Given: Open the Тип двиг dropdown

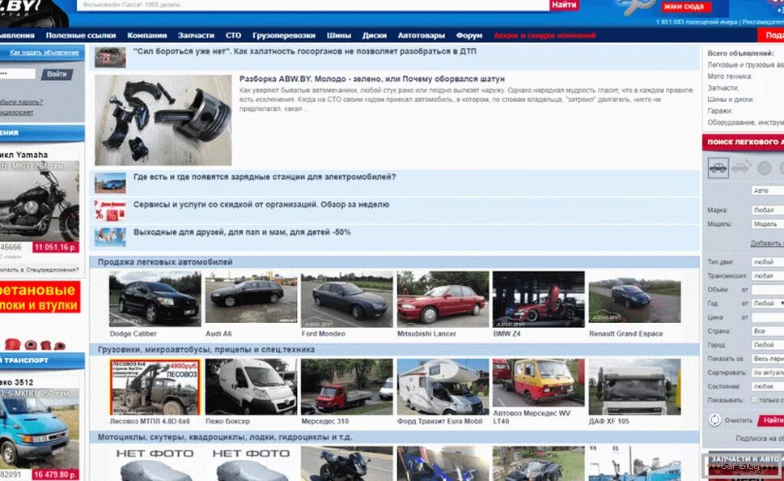Looking at the screenshot, I should 768,262.
